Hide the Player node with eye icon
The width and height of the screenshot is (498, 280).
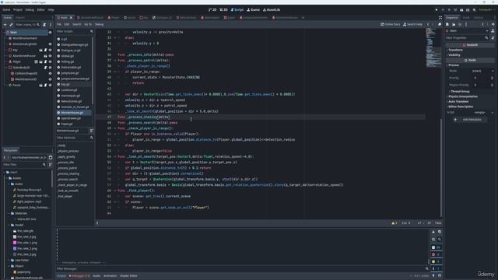pyautogui.click(x=50, y=61)
